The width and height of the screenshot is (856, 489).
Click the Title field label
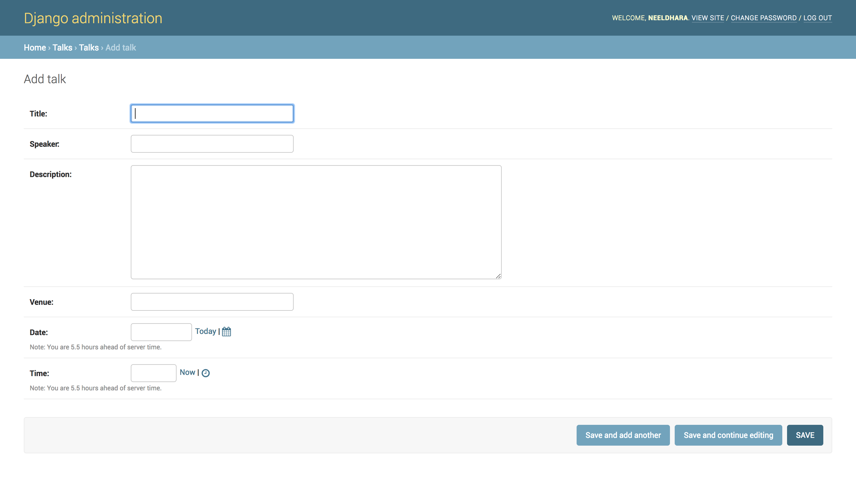38,113
